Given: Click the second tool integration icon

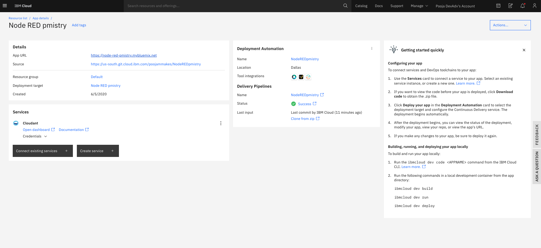Looking at the screenshot, I should pyautogui.click(x=301, y=77).
